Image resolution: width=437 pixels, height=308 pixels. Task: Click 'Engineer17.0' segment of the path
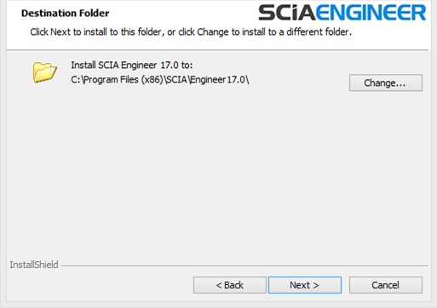(217, 80)
